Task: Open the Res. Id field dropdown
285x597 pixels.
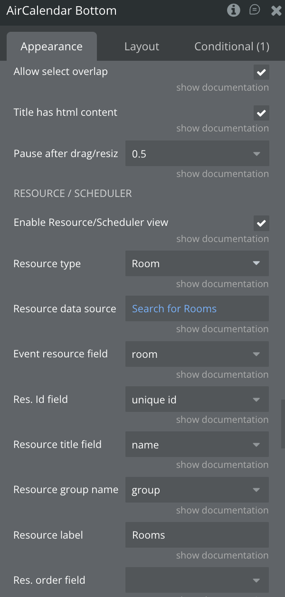Action: pos(197,400)
